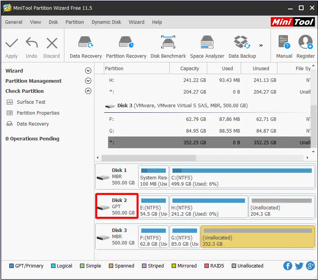
Task: Open the Manual help icon
Action: click(284, 42)
